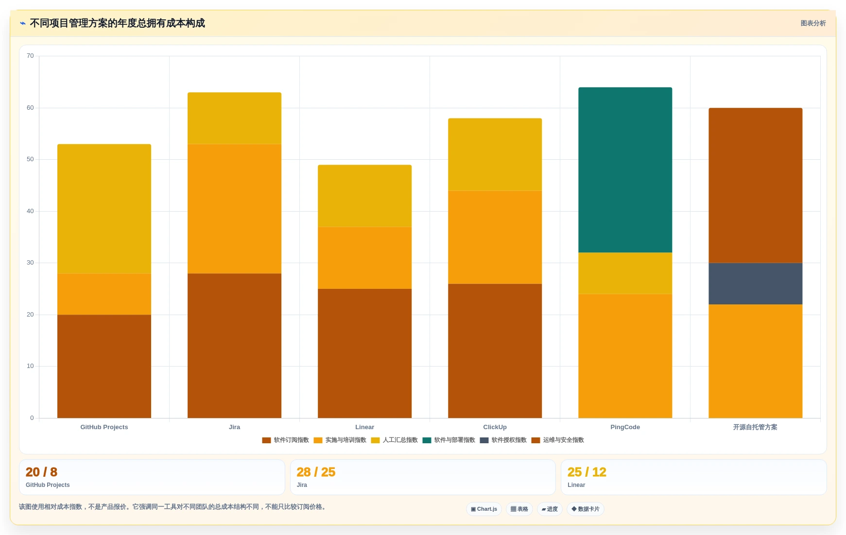Click the orange middle segment of the Jira bar

[x=234, y=209]
